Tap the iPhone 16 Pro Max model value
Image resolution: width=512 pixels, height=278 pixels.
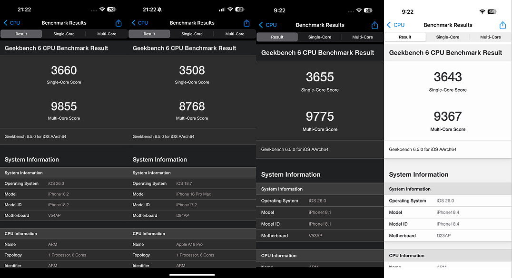click(x=194, y=194)
